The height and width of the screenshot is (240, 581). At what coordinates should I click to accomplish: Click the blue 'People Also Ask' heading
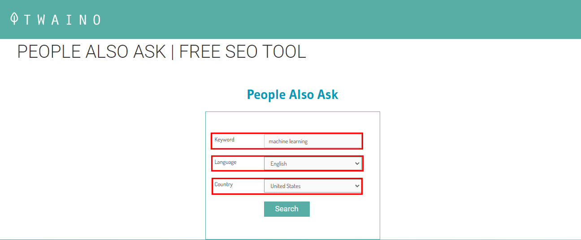(x=292, y=94)
